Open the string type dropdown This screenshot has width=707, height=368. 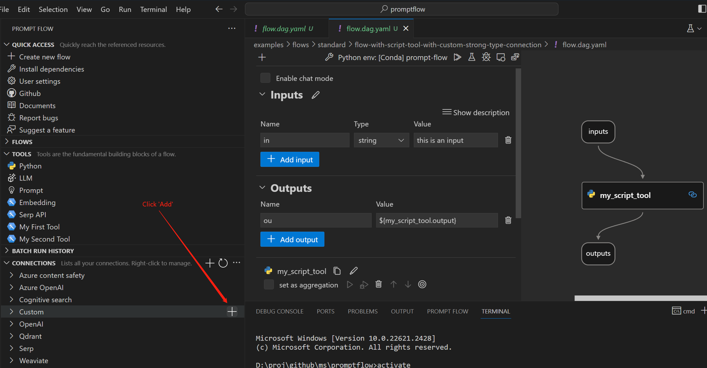coord(381,140)
